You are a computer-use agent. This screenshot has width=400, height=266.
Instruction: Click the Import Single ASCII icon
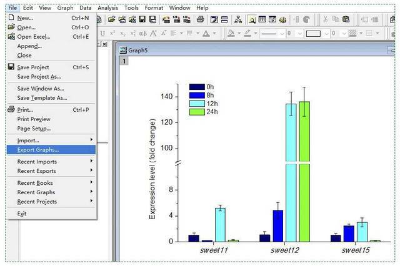(x=176, y=19)
